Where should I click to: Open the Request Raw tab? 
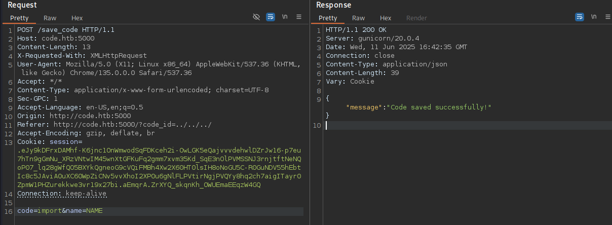coord(50,18)
